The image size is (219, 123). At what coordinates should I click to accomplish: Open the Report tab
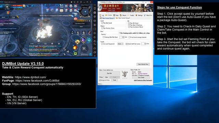click(123, 15)
